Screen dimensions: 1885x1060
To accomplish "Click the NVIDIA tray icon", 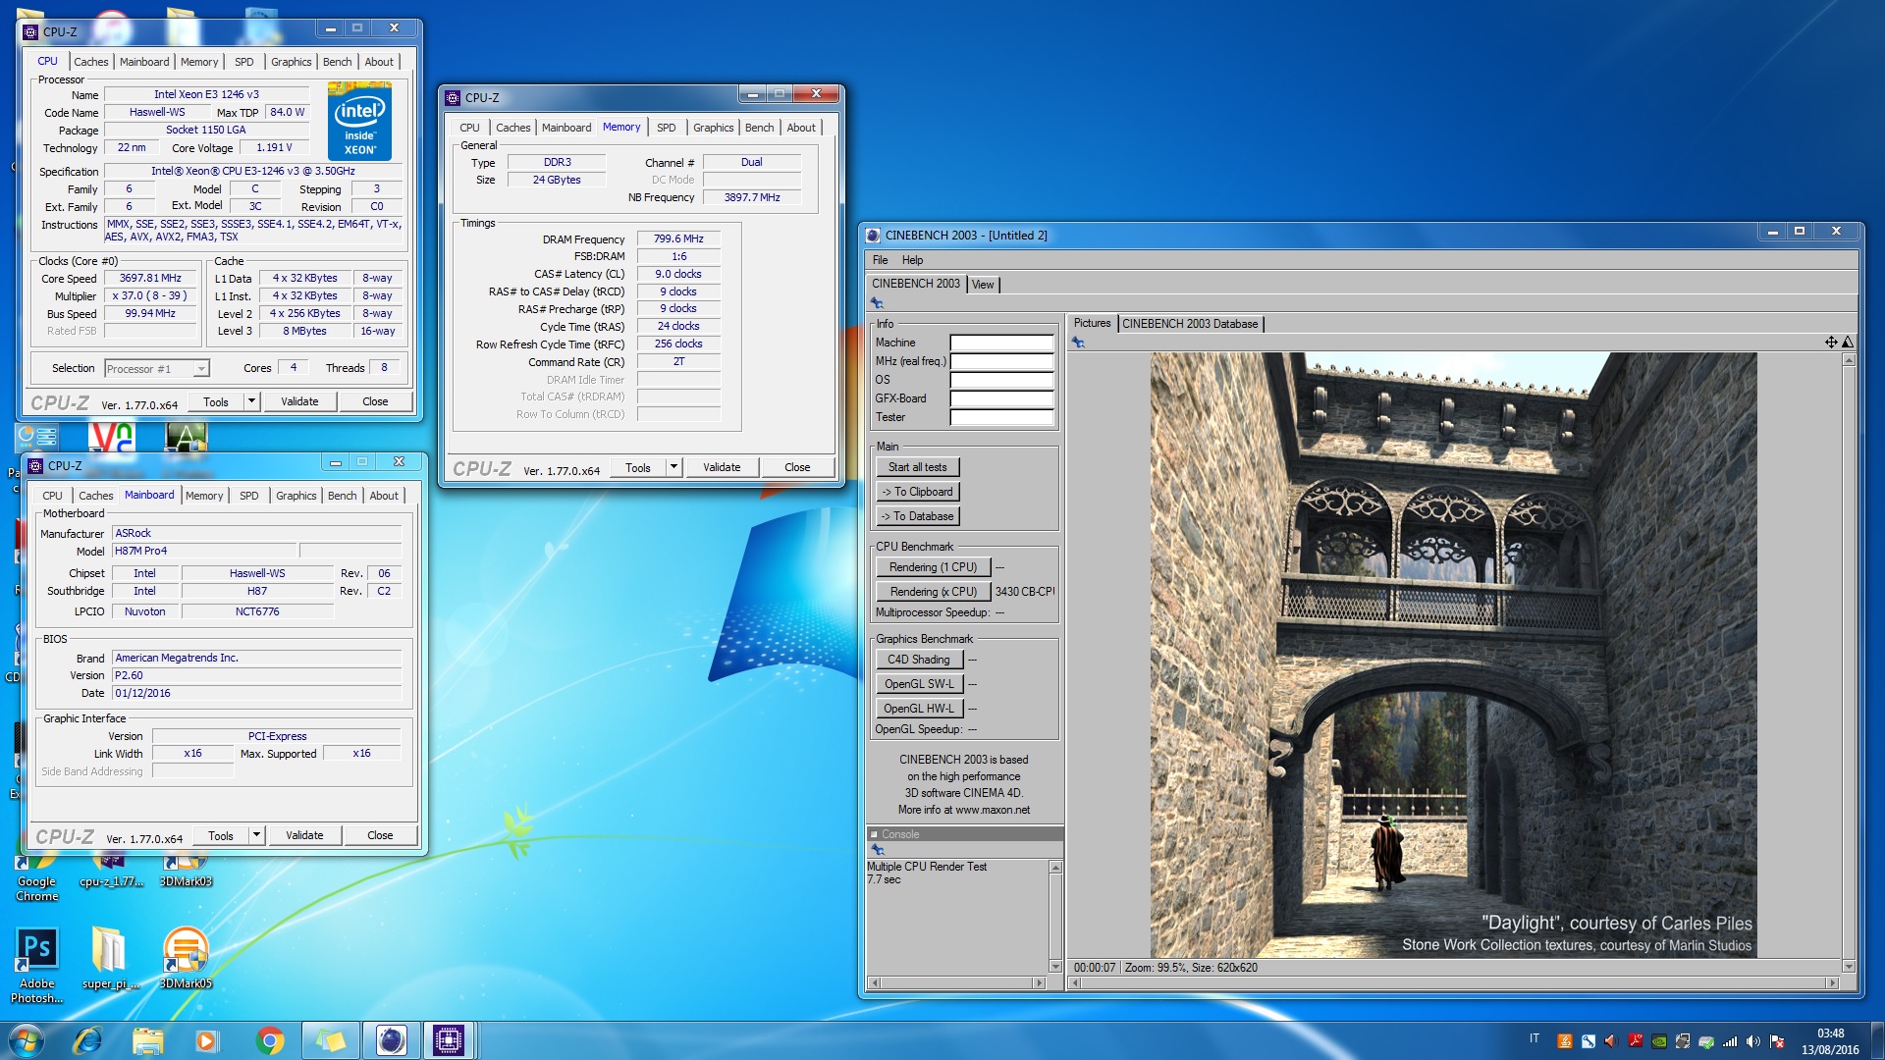I will pyautogui.click(x=1659, y=1041).
